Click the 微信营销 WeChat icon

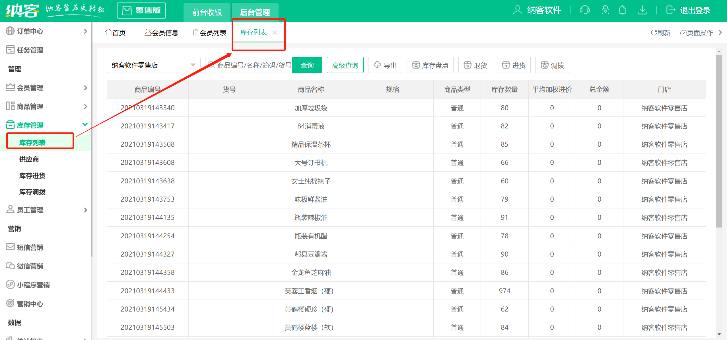pos(10,266)
